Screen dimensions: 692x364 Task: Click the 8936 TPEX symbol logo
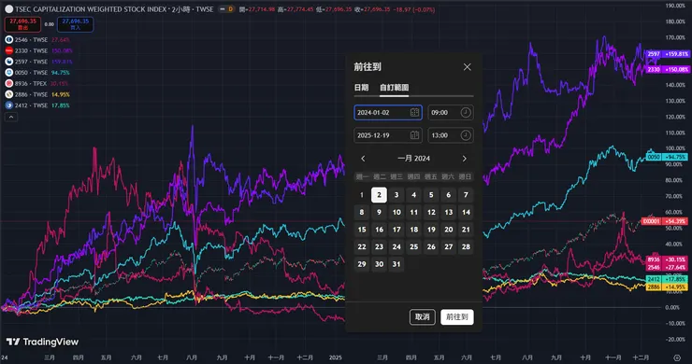click(8, 83)
